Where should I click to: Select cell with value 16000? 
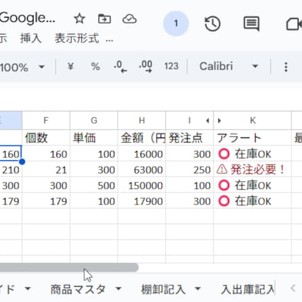pos(142,154)
